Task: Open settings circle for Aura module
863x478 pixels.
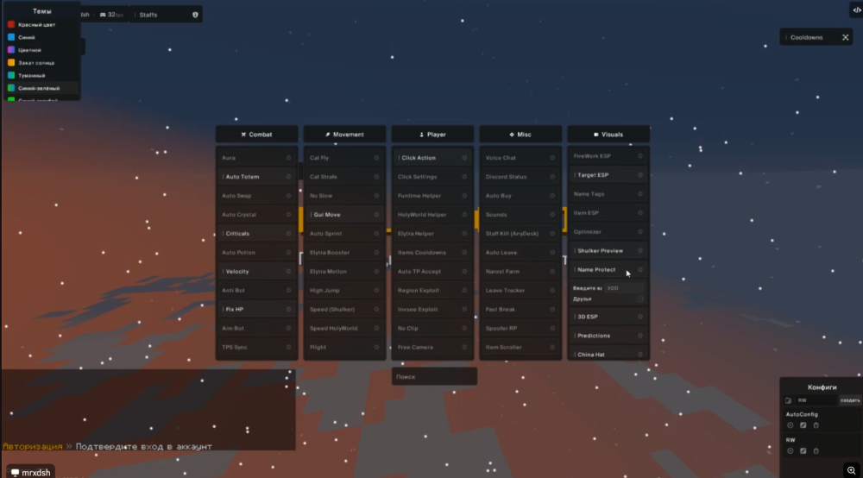Action: [288, 158]
